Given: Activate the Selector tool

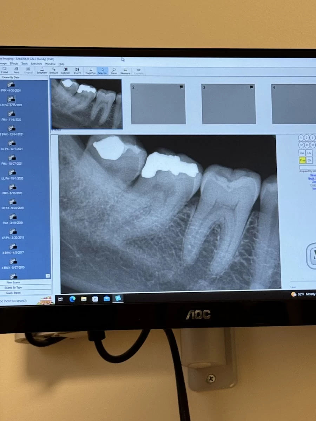Looking at the screenshot, I should (103, 71).
